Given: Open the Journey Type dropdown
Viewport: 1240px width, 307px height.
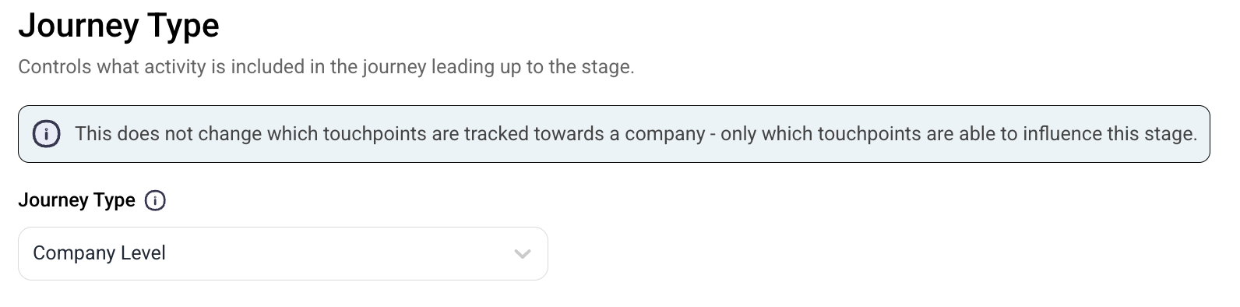Looking at the screenshot, I should pos(283,253).
